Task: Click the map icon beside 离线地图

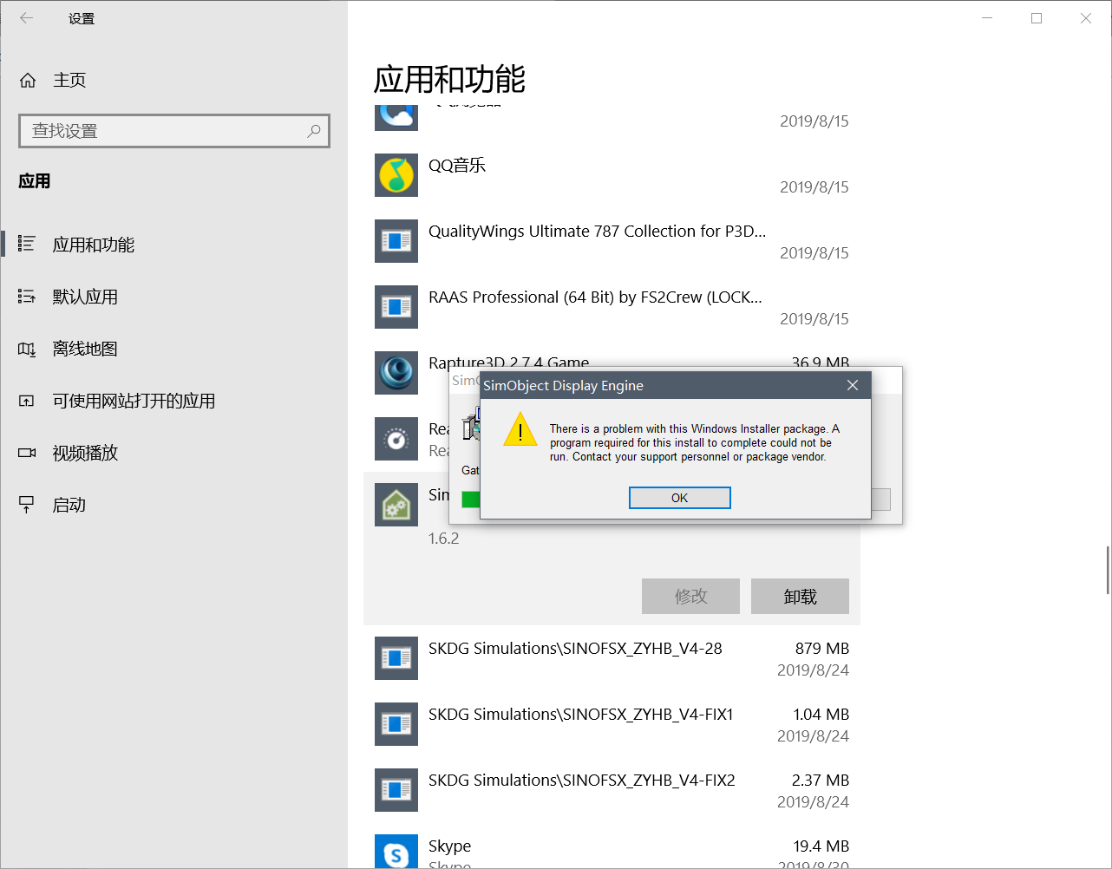Action: (x=27, y=350)
